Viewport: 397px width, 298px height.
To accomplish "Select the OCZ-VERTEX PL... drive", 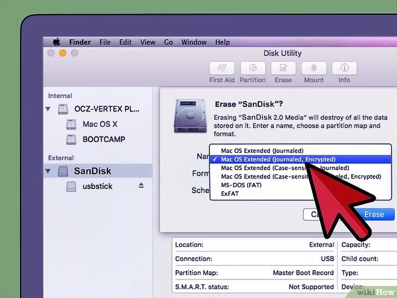I will (106, 109).
